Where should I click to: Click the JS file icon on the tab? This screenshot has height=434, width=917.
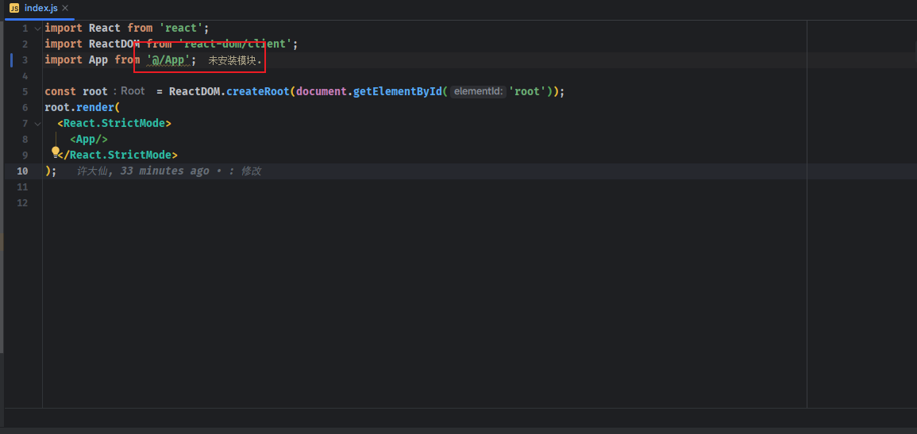14,8
